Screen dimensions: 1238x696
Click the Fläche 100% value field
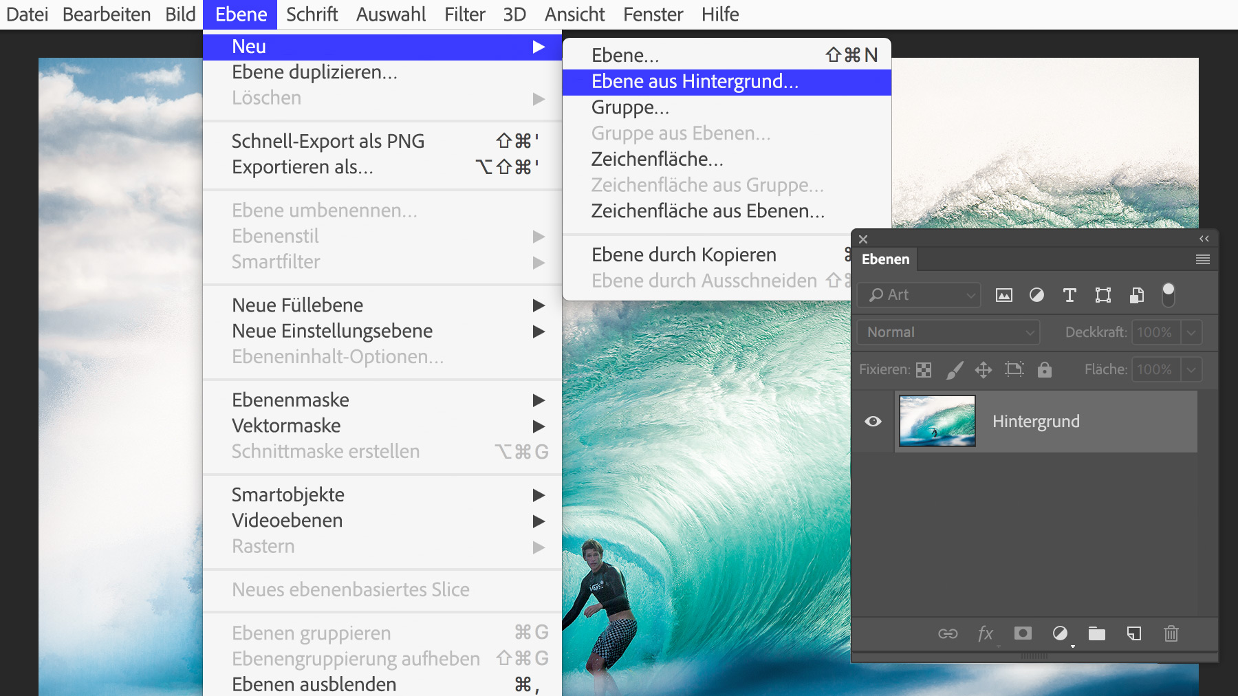(1156, 370)
